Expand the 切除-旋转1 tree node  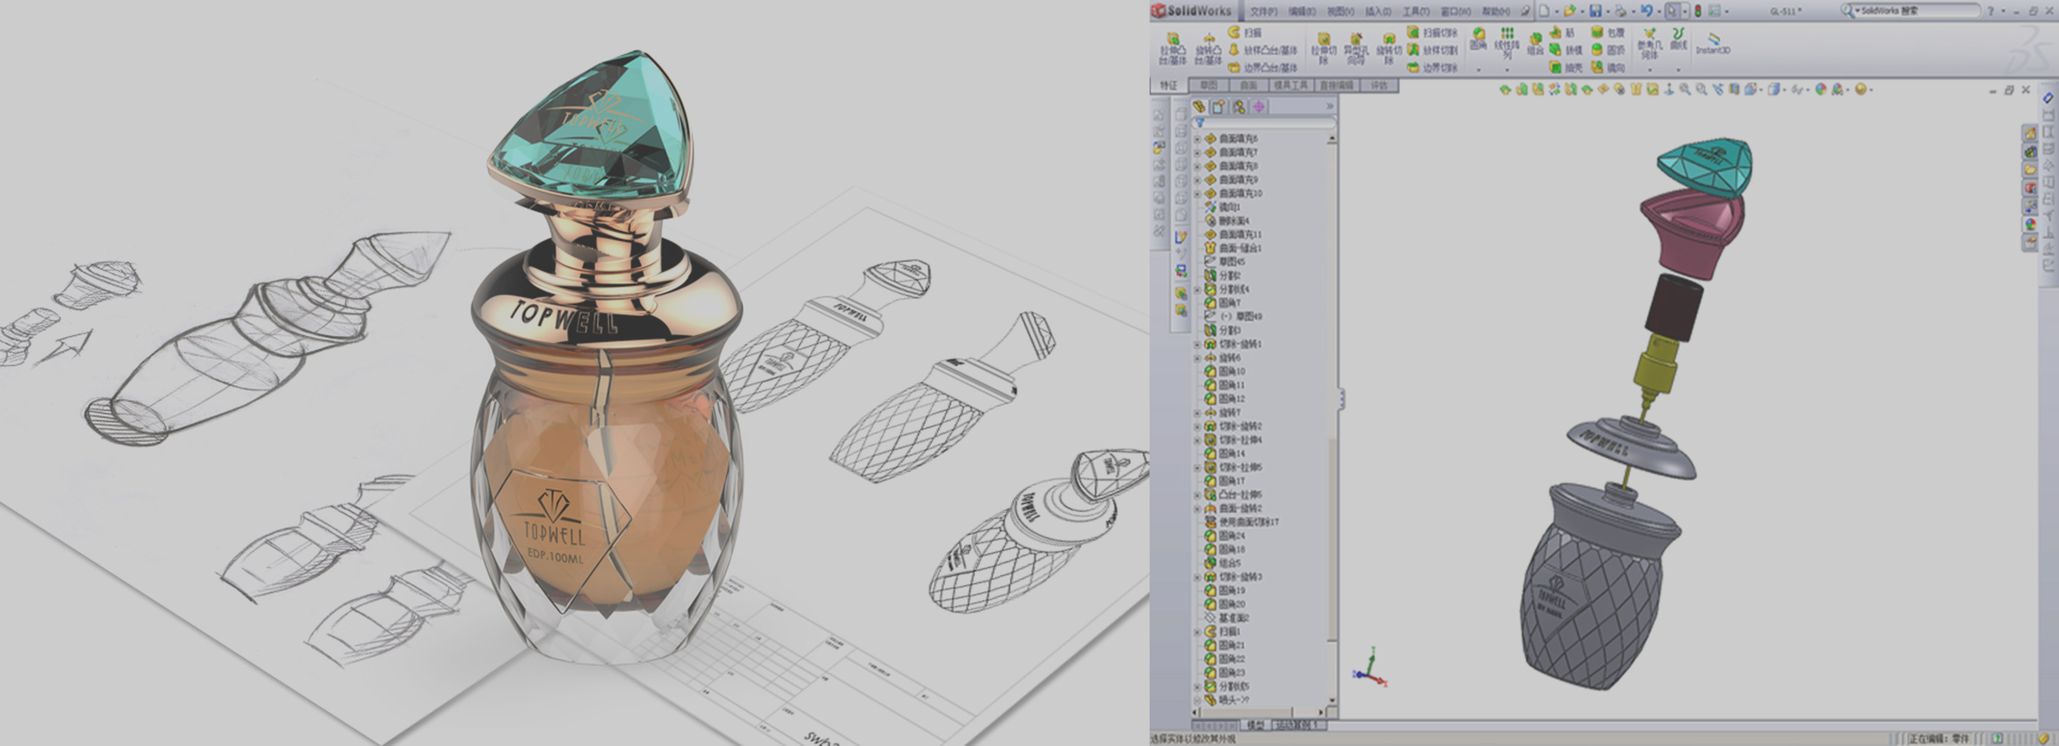[x=1197, y=344]
